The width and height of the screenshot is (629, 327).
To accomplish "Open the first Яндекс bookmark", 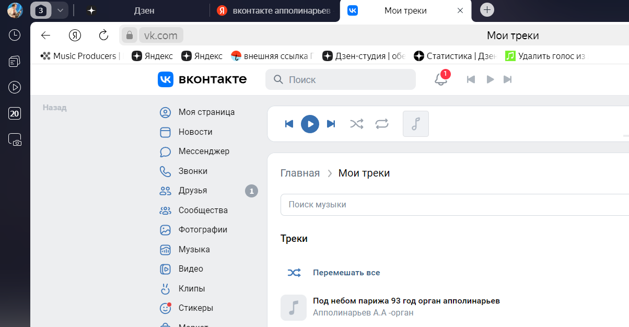I will tap(152, 56).
